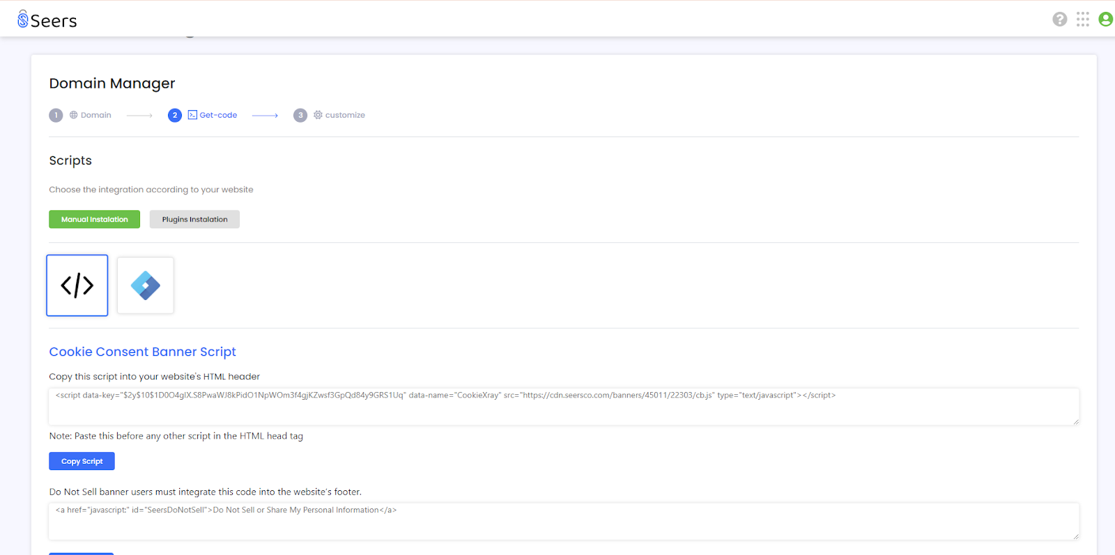Click the Seers logo
This screenshot has height=555, width=1115.
coord(47,20)
